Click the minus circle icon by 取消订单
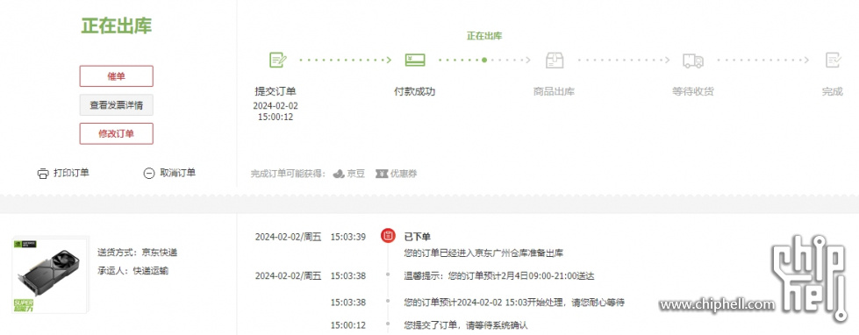 coord(149,174)
